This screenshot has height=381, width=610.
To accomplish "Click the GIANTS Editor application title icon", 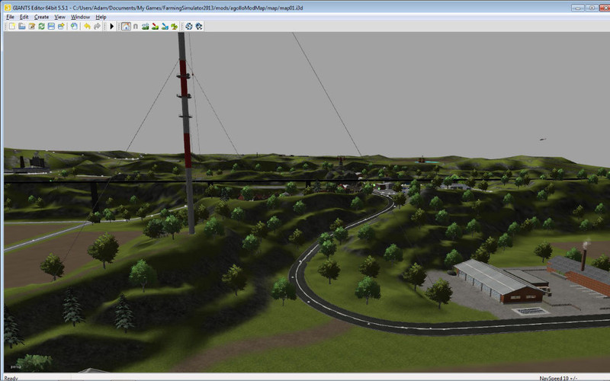I will [8, 8].
